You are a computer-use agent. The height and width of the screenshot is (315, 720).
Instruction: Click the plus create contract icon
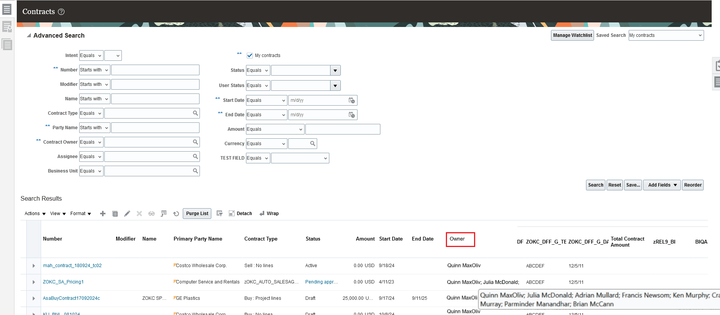point(103,214)
